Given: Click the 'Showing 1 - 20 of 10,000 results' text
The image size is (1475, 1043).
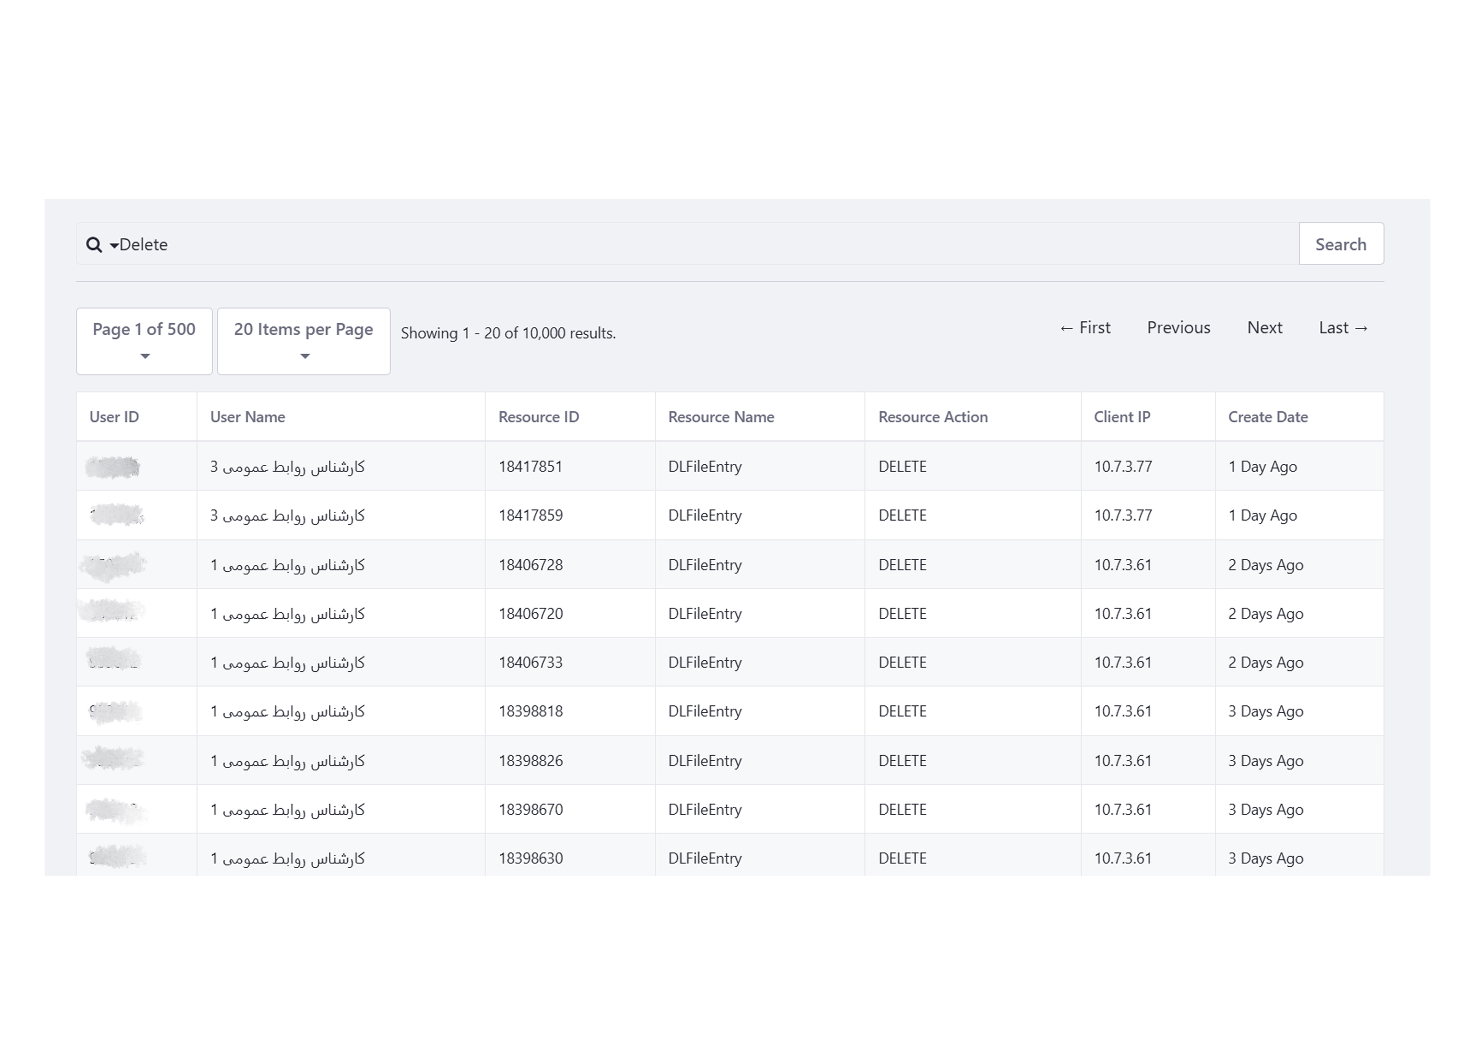Looking at the screenshot, I should pyautogui.click(x=508, y=334).
